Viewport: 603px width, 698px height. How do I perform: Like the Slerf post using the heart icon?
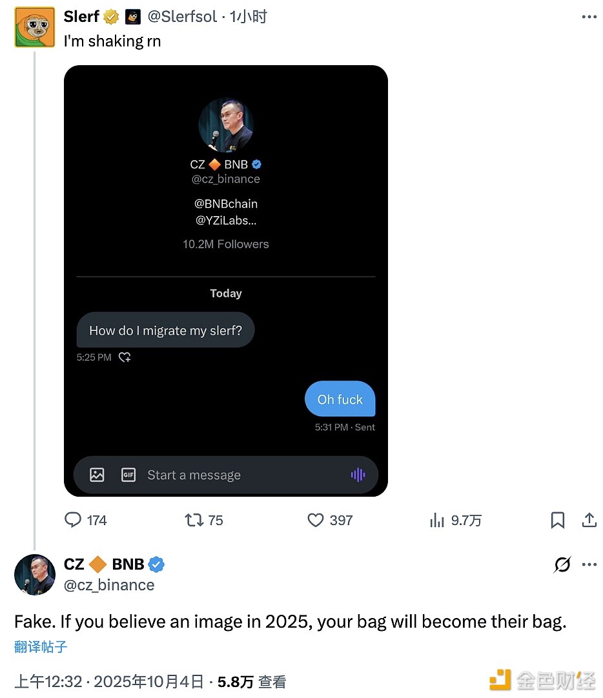(x=315, y=520)
